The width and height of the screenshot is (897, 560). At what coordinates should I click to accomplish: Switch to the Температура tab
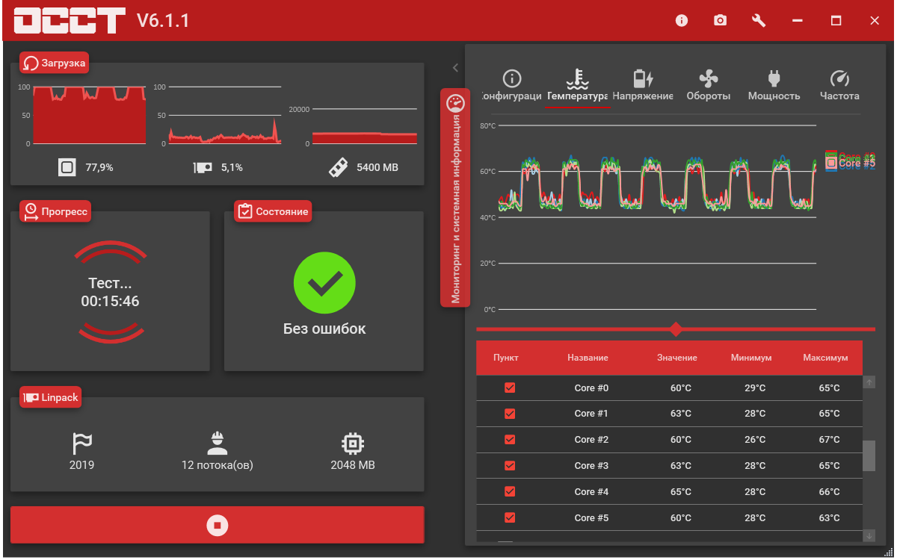(x=577, y=86)
